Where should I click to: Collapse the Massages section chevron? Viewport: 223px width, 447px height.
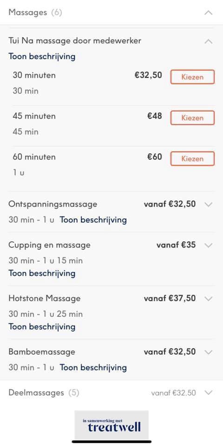209,13
